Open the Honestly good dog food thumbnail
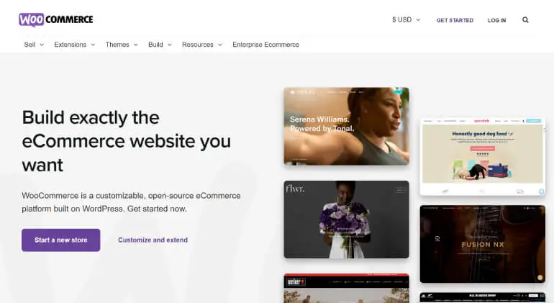Viewport: 554px width, 303px height. [483, 157]
